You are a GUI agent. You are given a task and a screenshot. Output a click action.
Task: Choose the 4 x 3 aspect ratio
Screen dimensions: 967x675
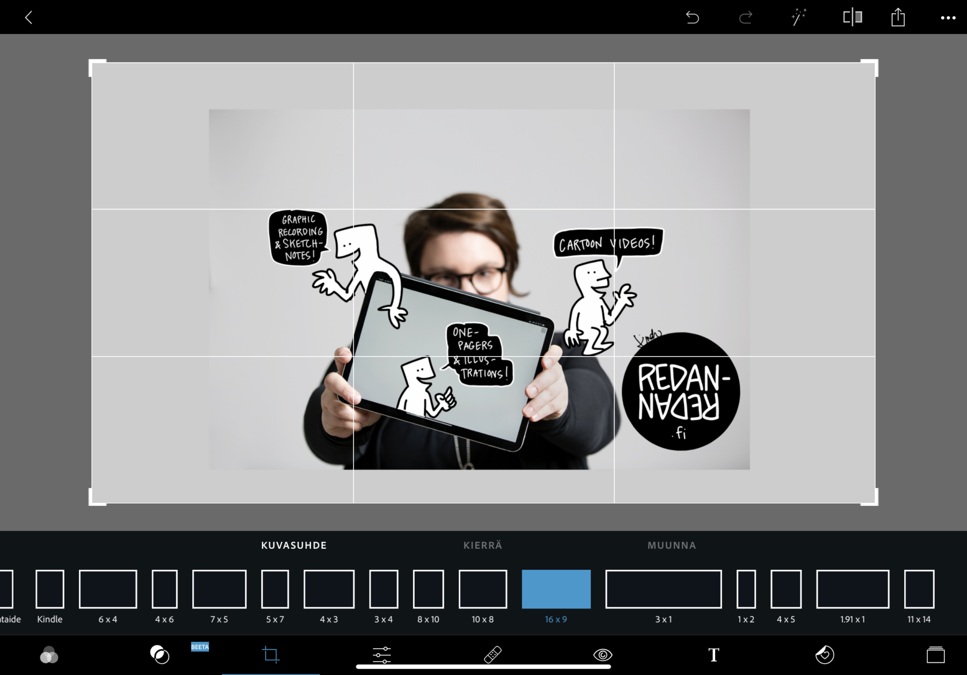pyautogui.click(x=329, y=596)
